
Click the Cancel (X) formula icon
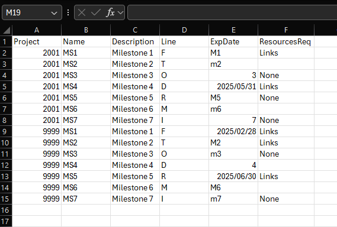click(82, 12)
